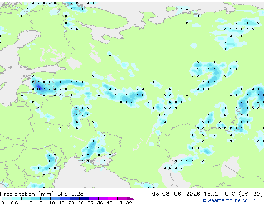Click the '(06+39)' forecast run label

(x=251, y=194)
